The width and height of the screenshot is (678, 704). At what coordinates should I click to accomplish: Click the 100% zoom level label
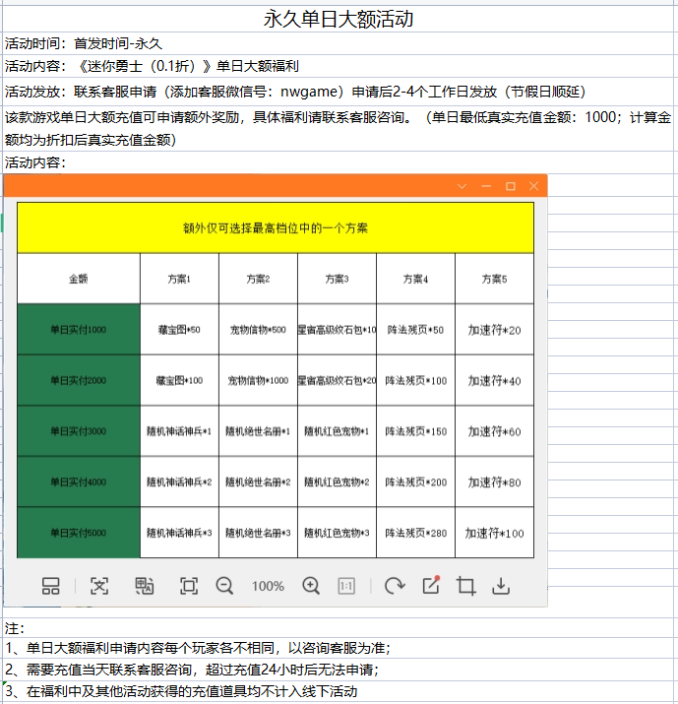click(x=268, y=587)
